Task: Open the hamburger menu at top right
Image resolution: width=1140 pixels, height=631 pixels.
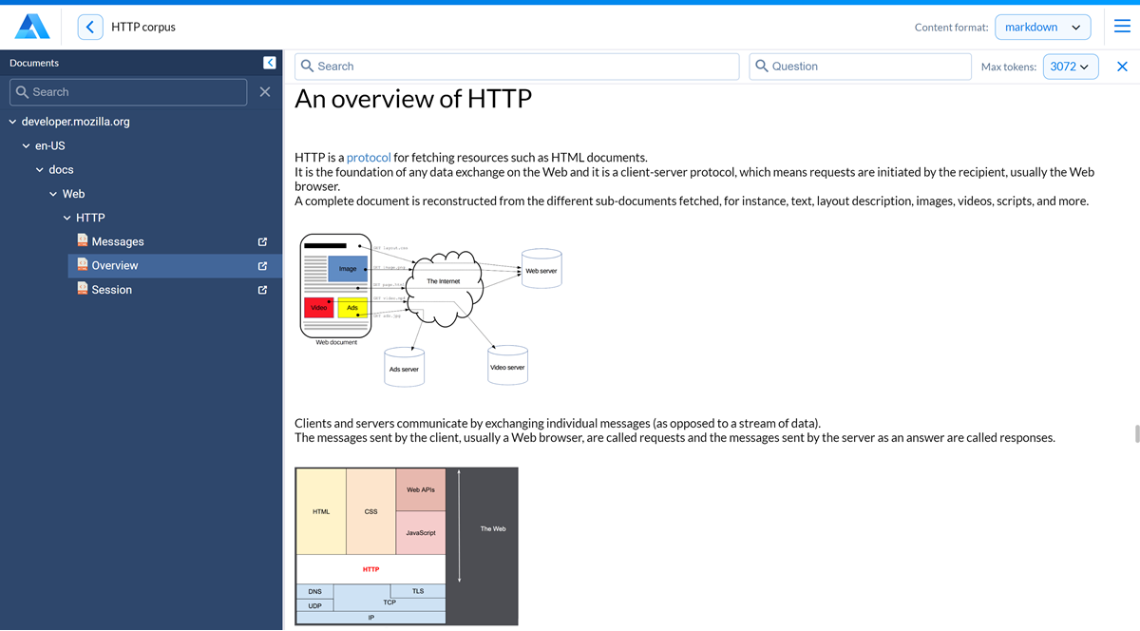Action: [1122, 27]
